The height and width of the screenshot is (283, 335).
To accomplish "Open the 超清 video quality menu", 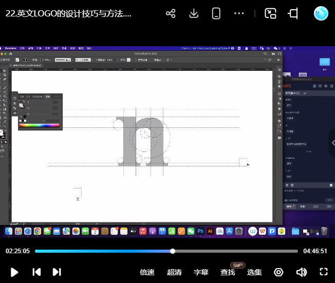I will 174,272.
